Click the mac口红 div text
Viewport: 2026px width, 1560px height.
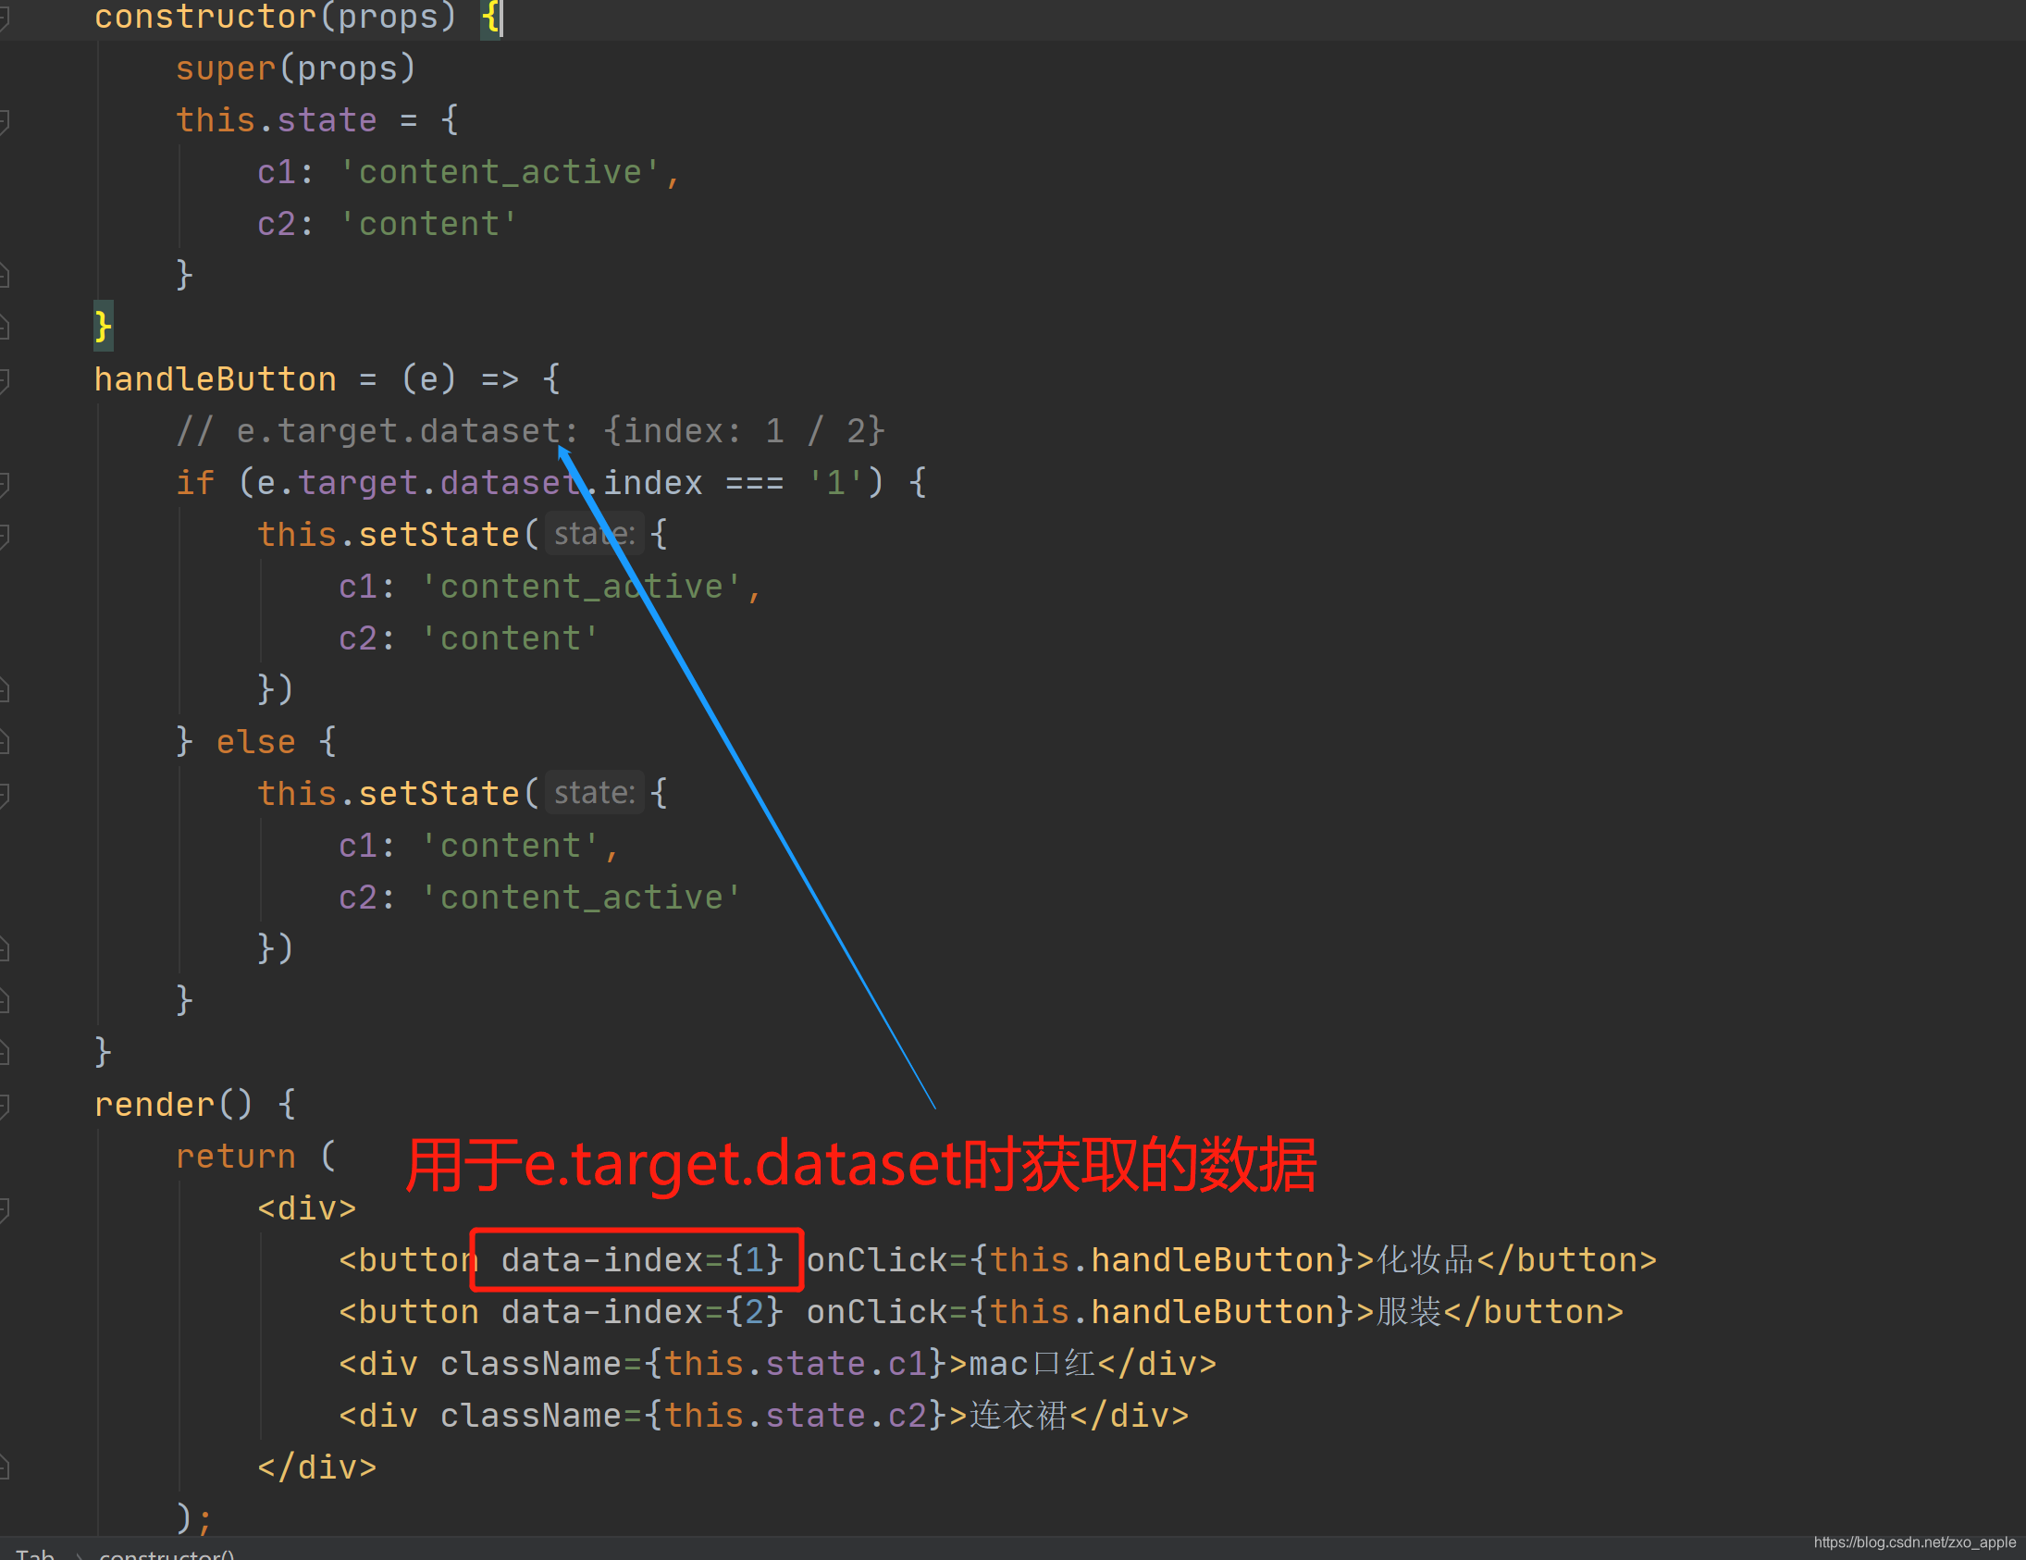1032,1364
